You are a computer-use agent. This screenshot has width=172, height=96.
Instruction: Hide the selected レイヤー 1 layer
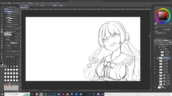[155, 58]
